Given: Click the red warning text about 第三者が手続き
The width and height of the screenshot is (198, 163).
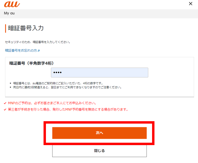Looking at the screenshot, I should pos(68,110).
